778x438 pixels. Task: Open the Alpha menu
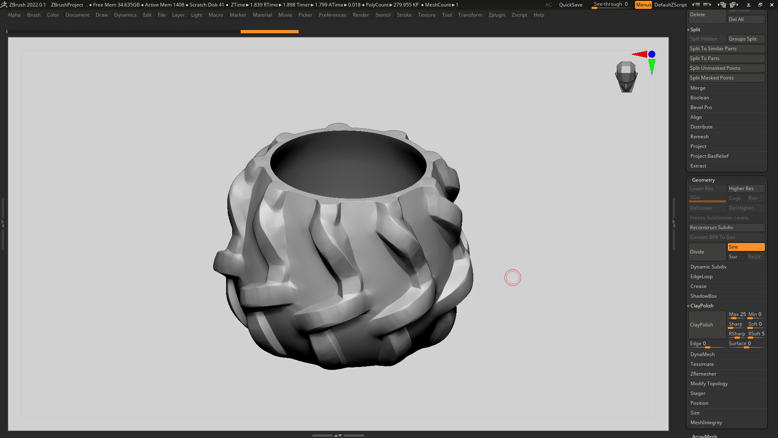(14, 15)
